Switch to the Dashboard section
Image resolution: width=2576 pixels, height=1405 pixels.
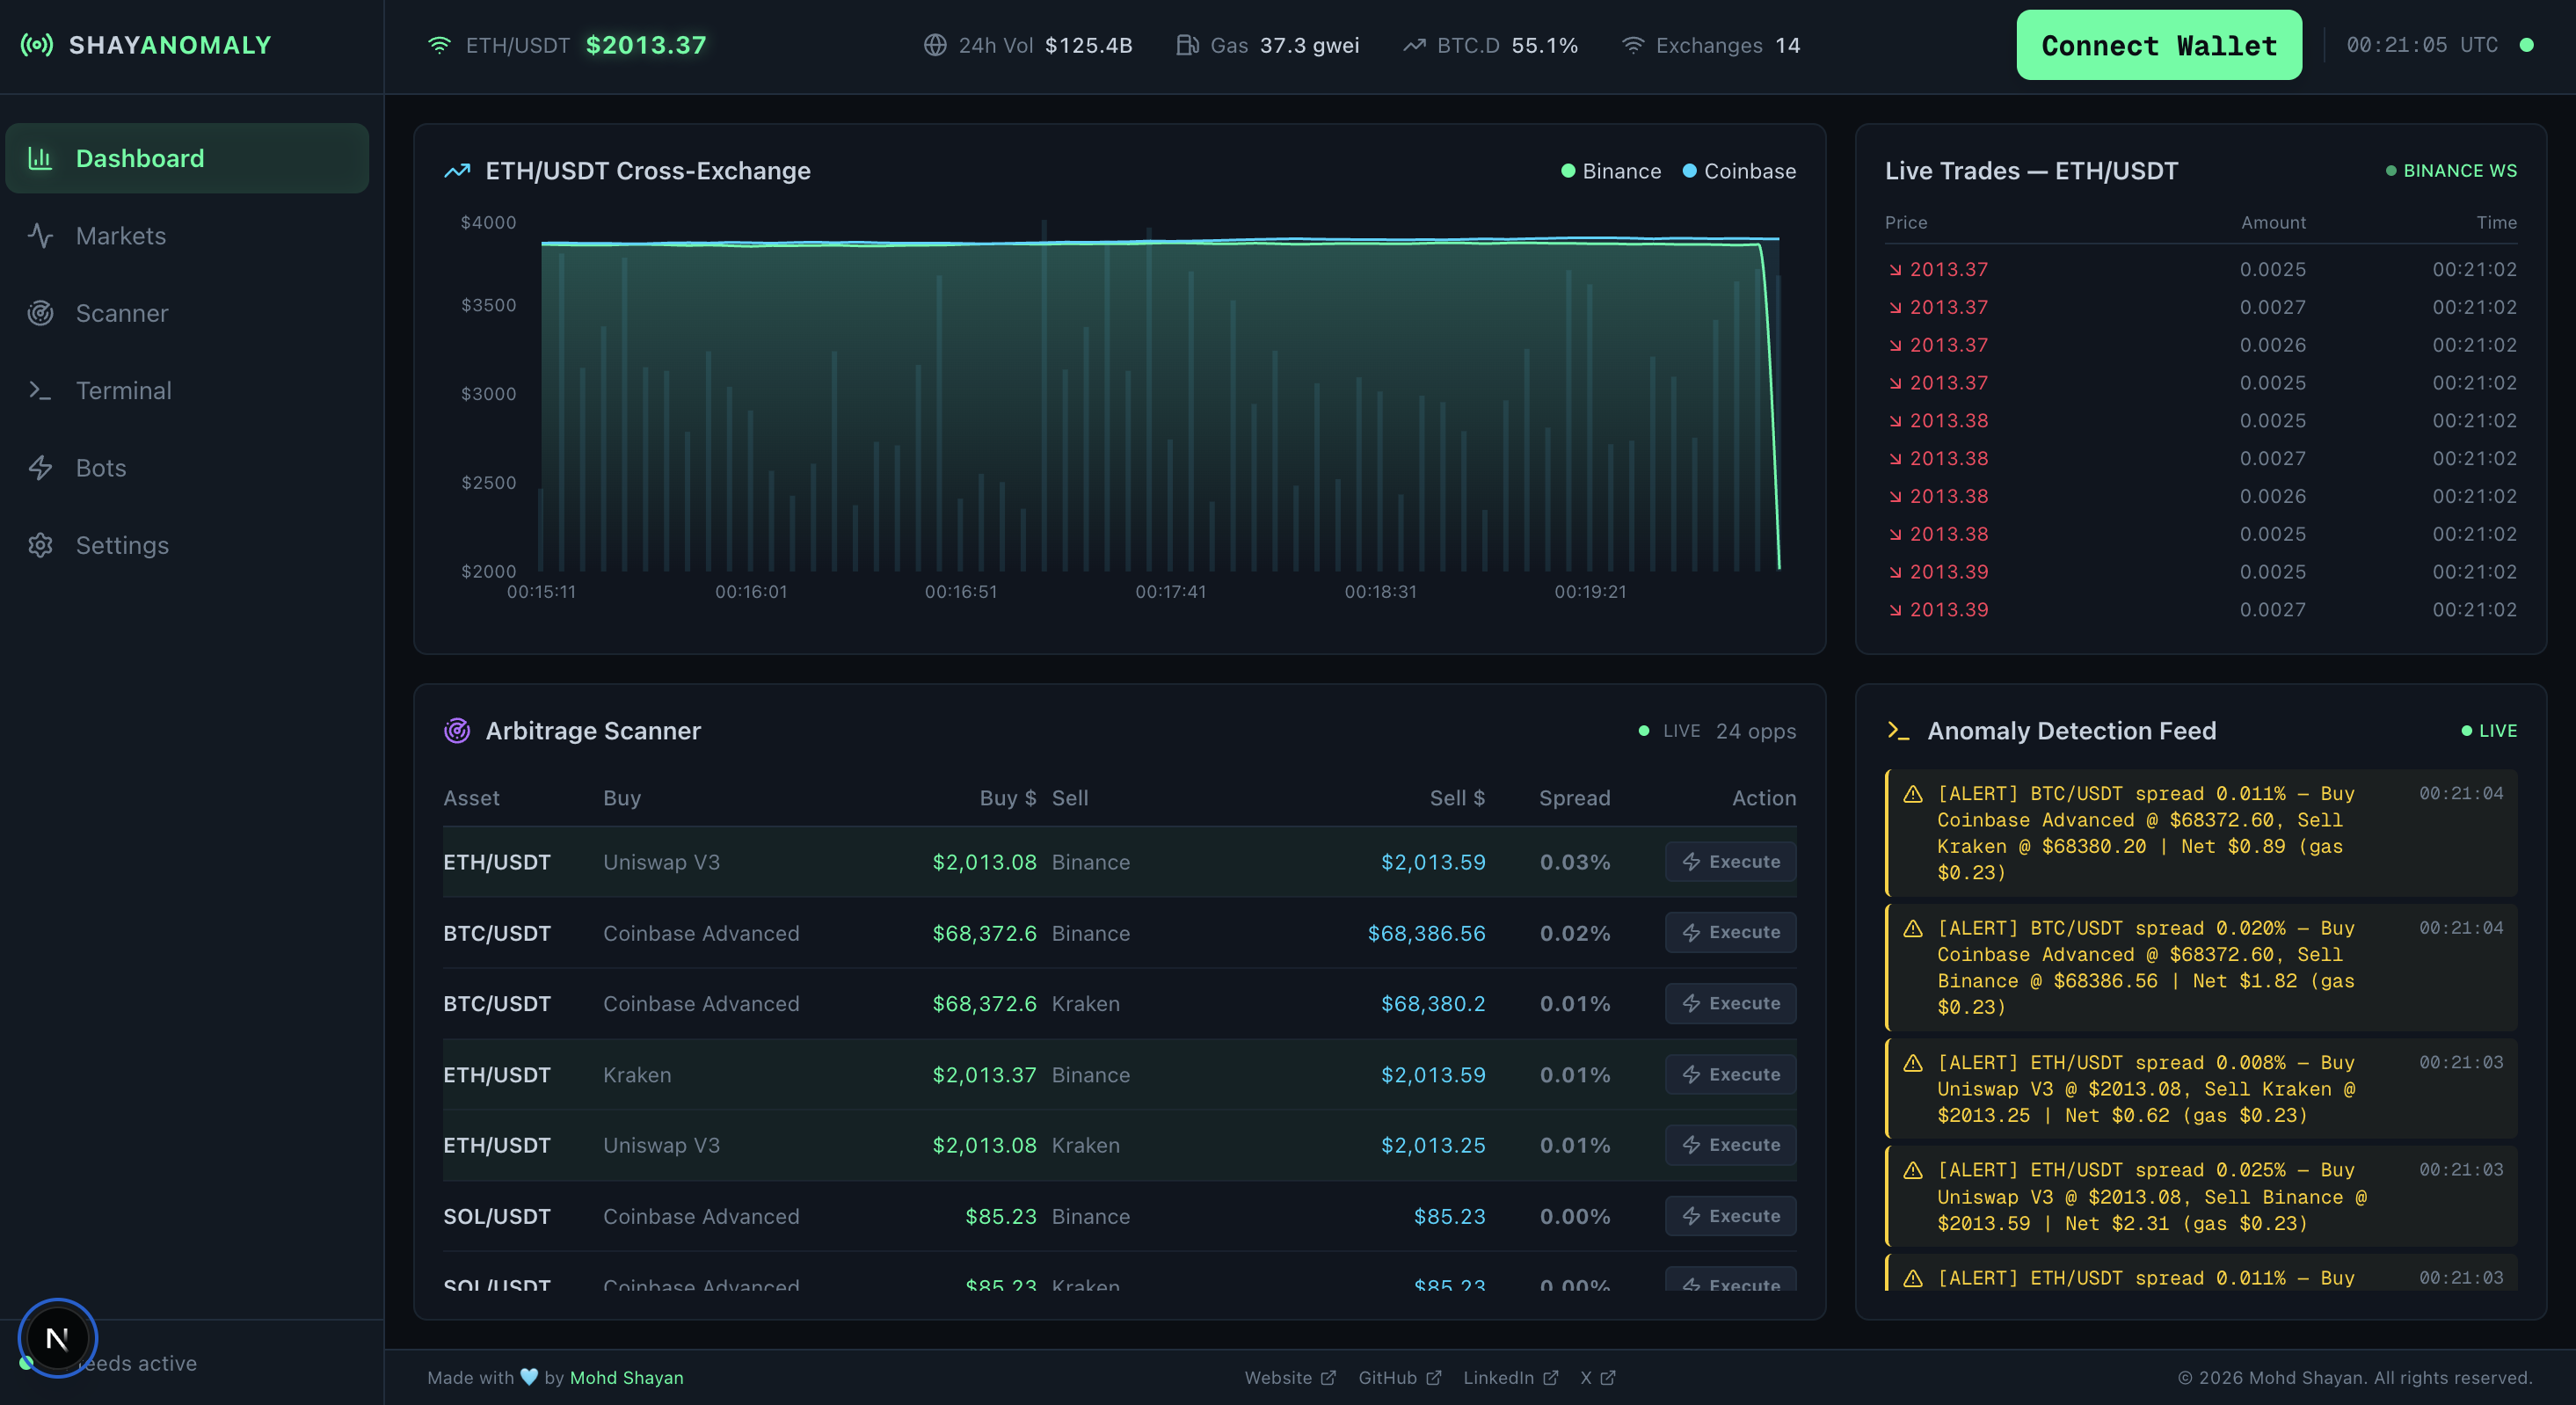tap(139, 157)
